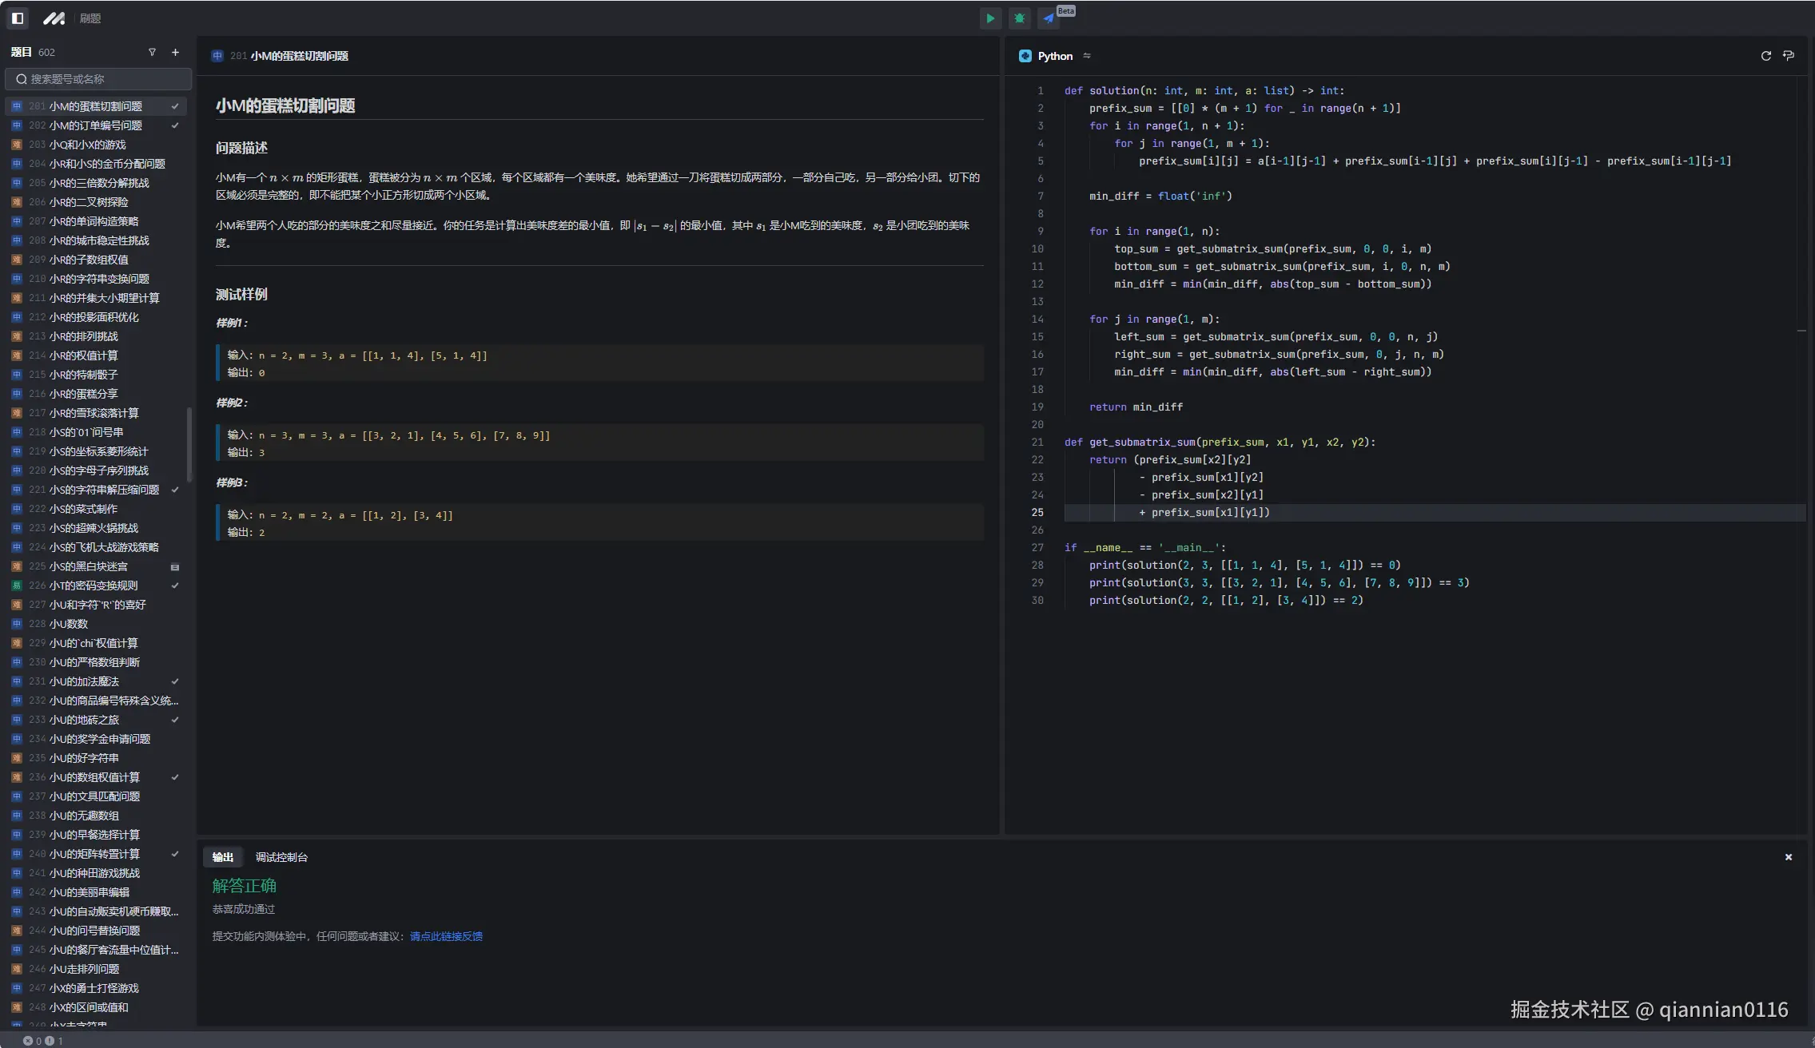
Task: Click the MarsCode logo icon
Action: [x=54, y=18]
